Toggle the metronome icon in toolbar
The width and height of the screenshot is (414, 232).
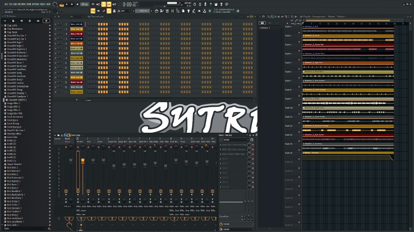tap(93, 5)
